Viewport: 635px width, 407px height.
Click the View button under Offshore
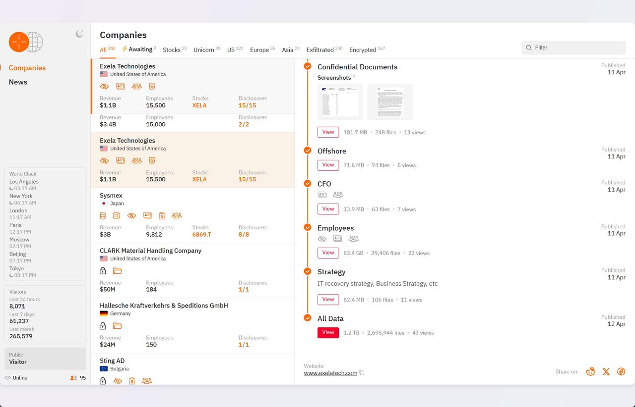(x=328, y=165)
